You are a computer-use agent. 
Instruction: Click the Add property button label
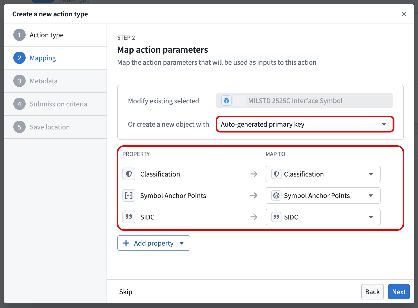154,243
